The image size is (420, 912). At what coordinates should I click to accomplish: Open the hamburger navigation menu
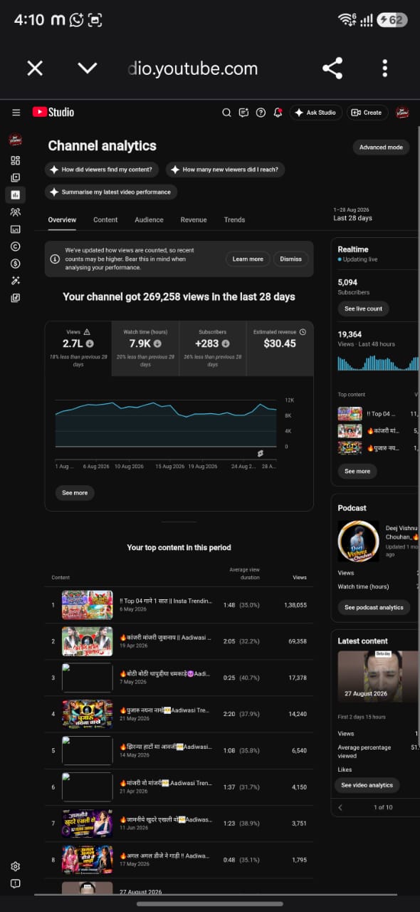16,113
